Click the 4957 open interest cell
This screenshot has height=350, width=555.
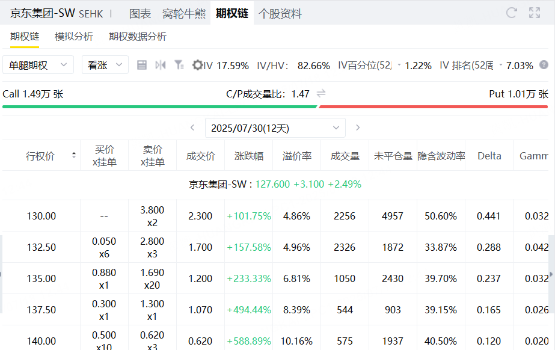[393, 216]
